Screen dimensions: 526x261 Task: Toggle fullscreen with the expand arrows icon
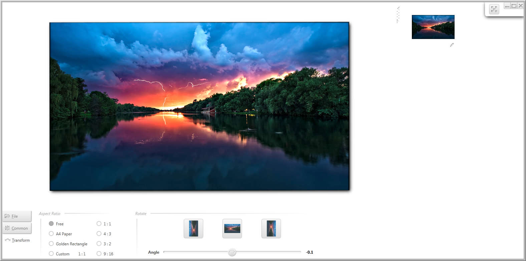[x=494, y=9]
